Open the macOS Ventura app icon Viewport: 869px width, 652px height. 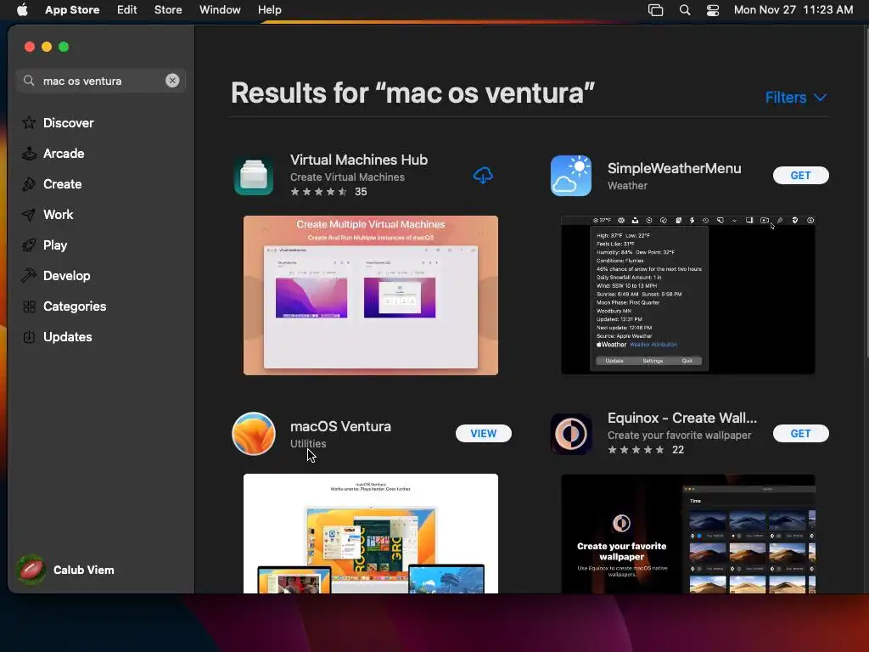pyautogui.click(x=254, y=434)
